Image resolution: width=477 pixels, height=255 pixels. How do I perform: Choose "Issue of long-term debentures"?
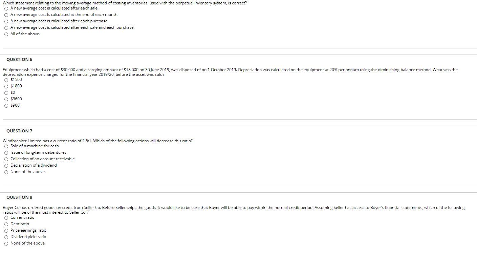[6, 152]
